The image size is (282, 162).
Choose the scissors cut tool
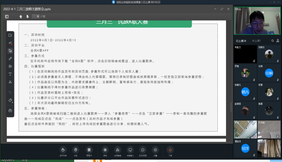click(x=10, y=82)
